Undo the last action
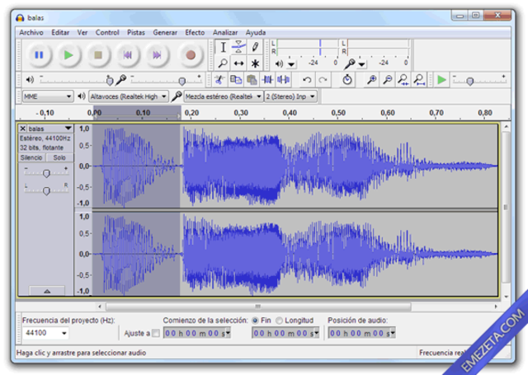The width and height of the screenshot is (528, 375). pos(307,80)
